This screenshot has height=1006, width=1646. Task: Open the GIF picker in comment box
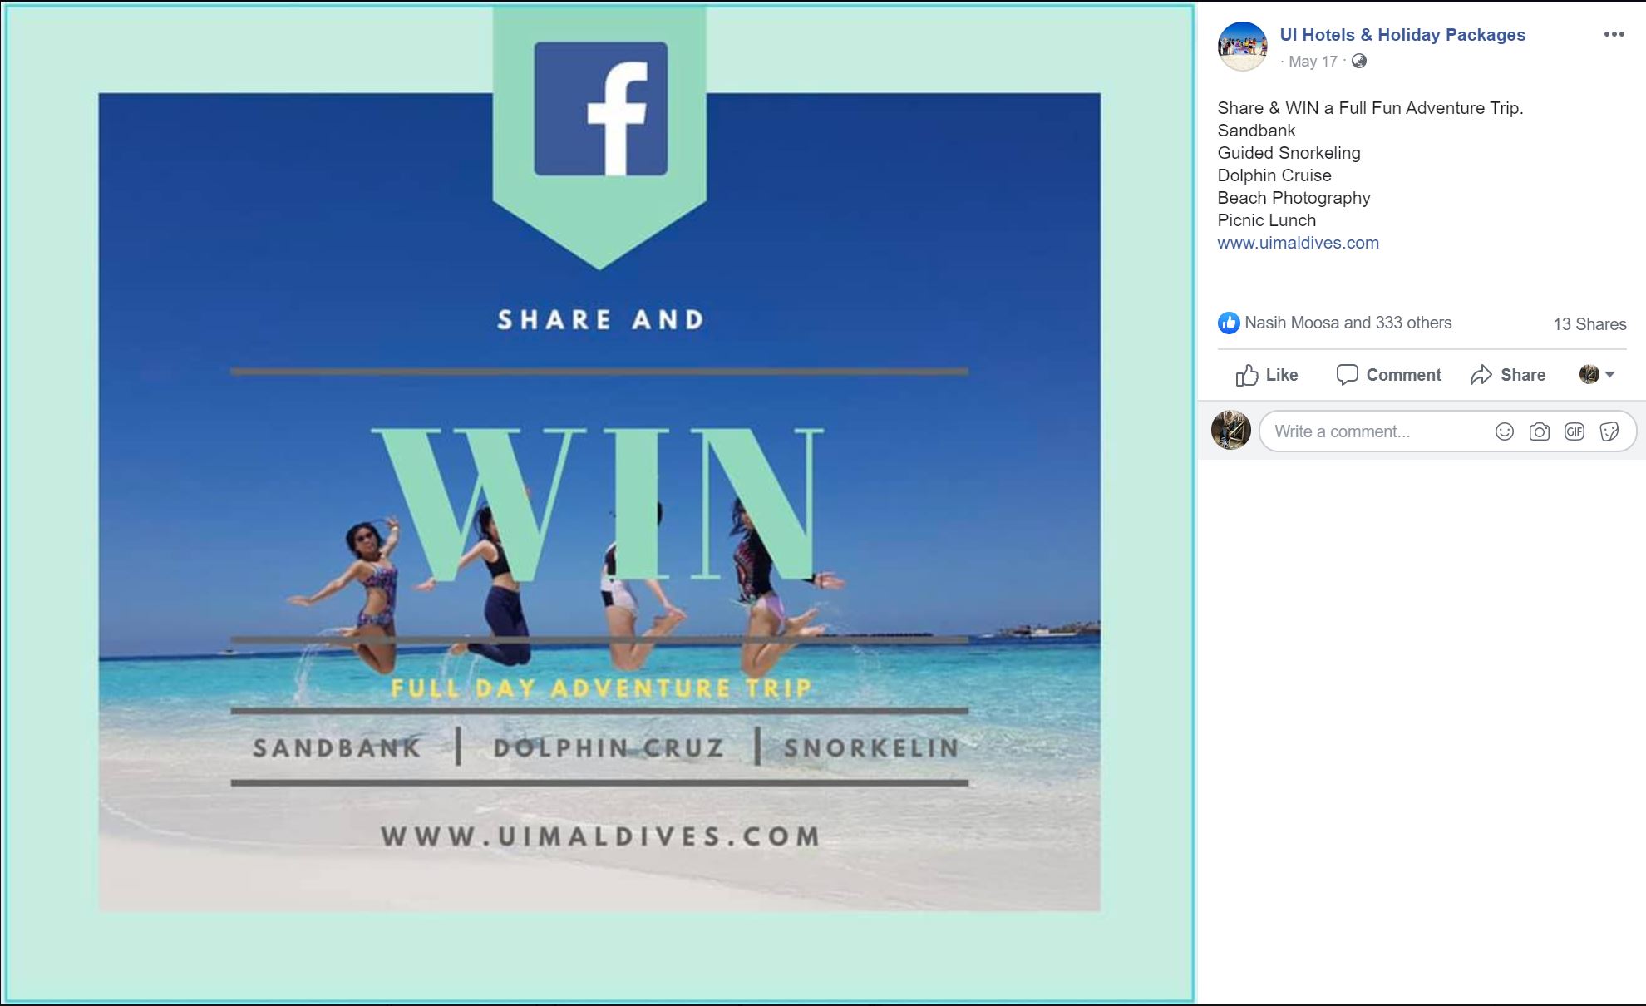click(1575, 431)
